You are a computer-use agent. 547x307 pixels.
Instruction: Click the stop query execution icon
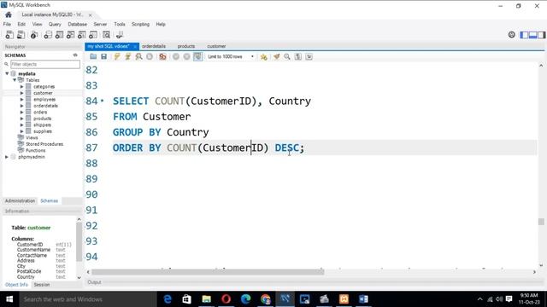[x=150, y=56]
